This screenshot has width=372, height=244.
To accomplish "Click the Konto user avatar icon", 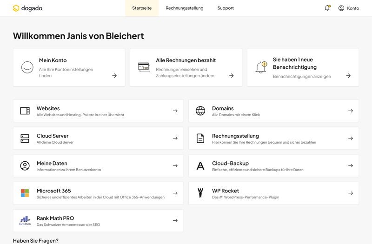I will click(x=341, y=8).
